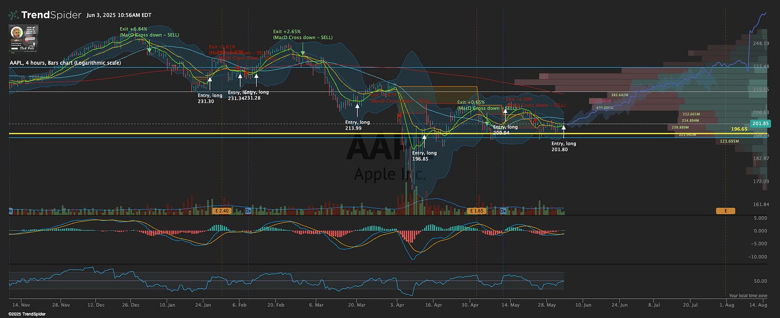Click the E 2.40 earnings marker
Image resolution: width=780 pixels, height=318 pixels.
(222, 211)
